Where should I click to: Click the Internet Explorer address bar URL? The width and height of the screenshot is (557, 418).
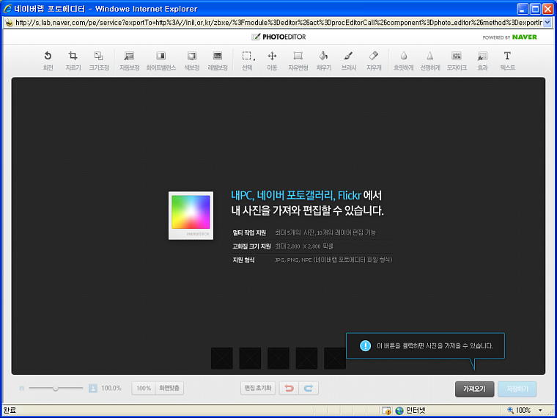(278, 23)
